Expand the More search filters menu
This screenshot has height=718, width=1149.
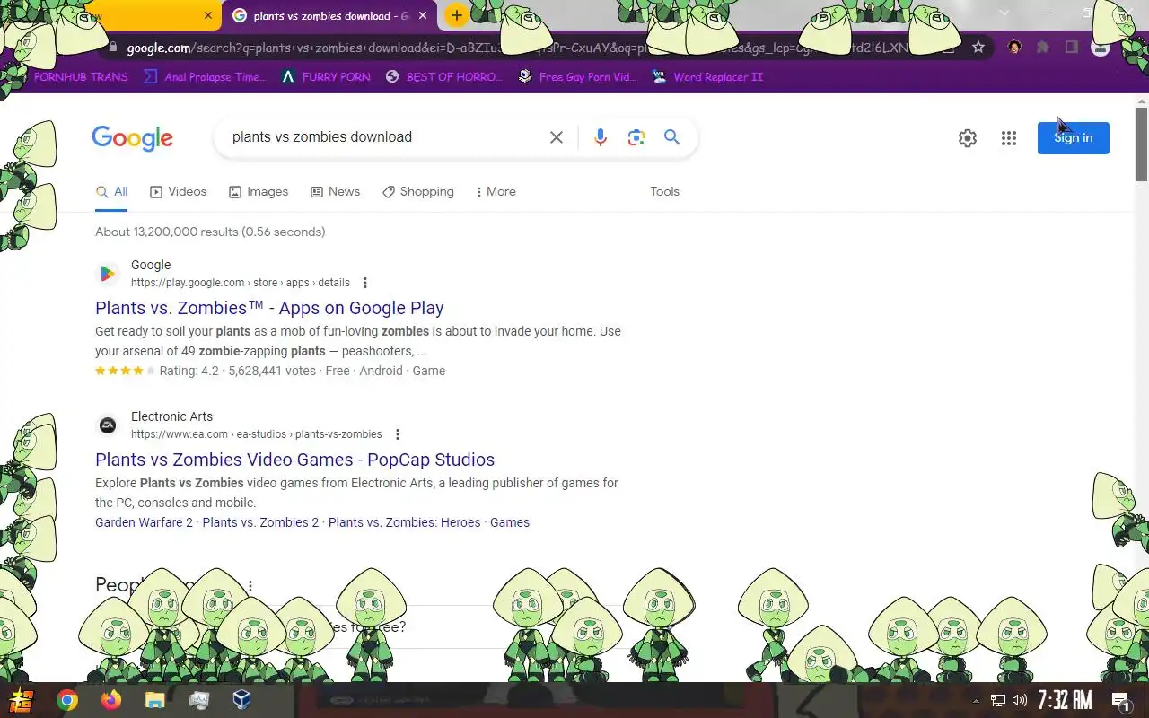(496, 192)
